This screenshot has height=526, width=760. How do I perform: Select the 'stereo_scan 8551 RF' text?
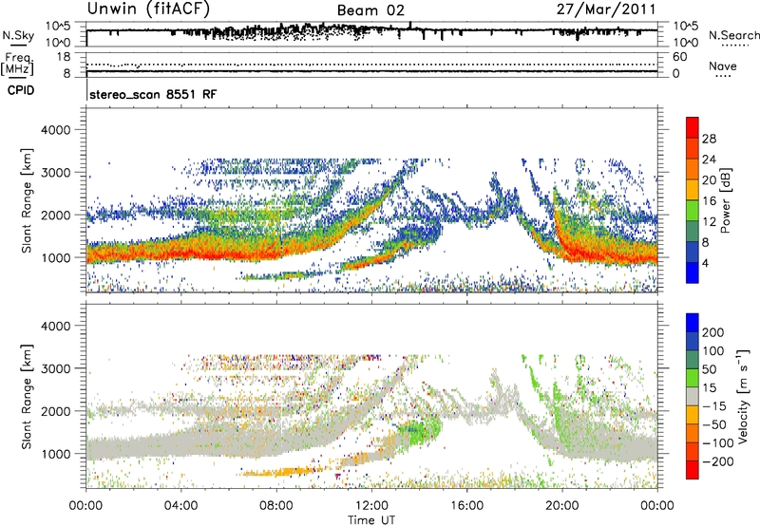coord(153,94)
